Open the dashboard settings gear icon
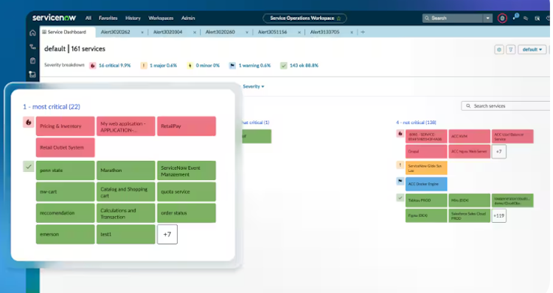This screenshot has width=553, height=293. tap(498, 49)
